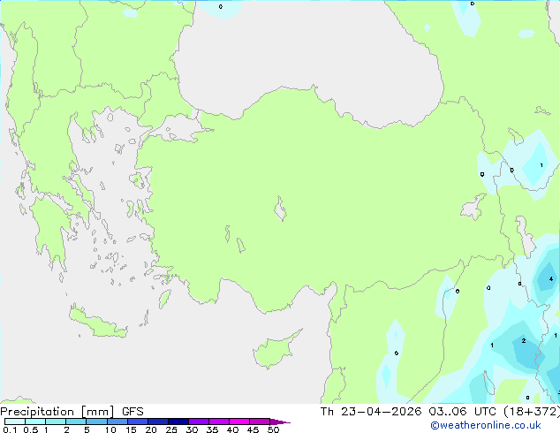Viewport: 560px width, 433px height.
Task: Click the lightest 0.1–0.5 mm legend swatch
Action: pyautogui.click(x=15, y=422)
